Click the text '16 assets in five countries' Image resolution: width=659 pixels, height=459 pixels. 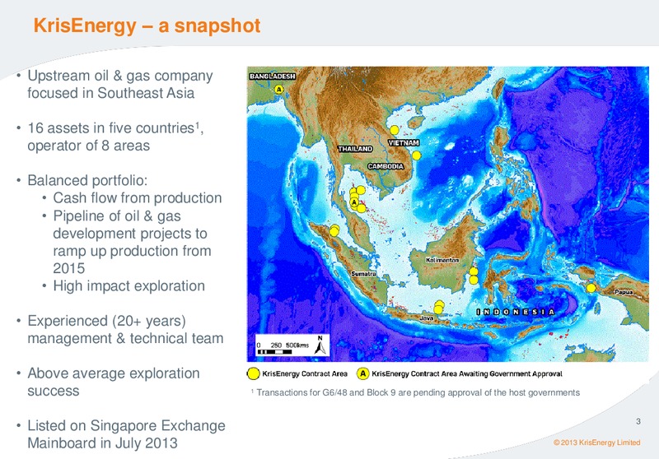(110, 128)
